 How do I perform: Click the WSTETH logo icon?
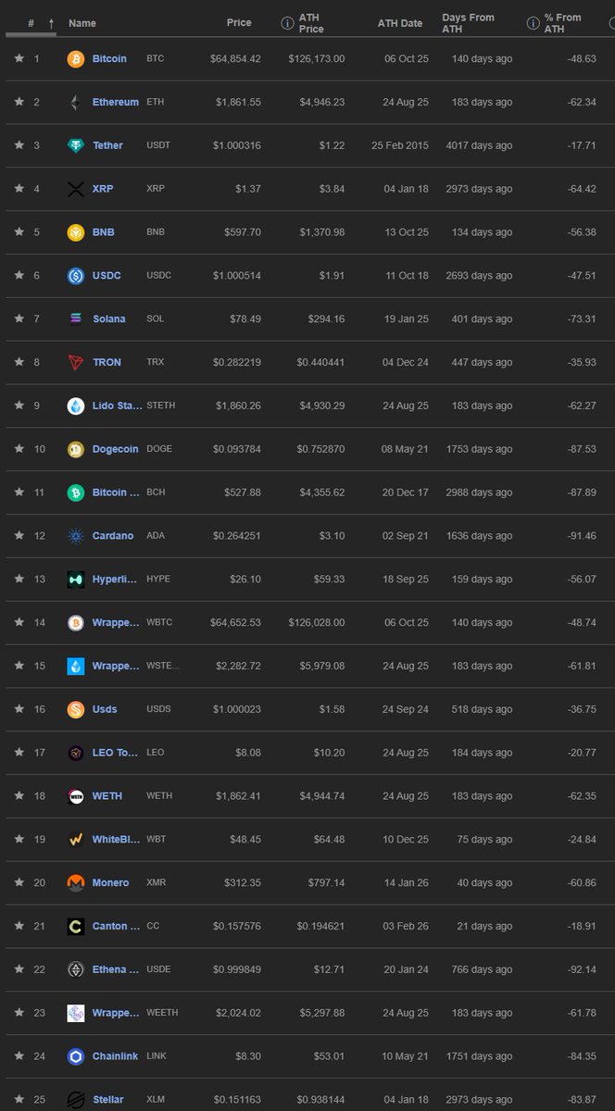click(x=76, y=666)
